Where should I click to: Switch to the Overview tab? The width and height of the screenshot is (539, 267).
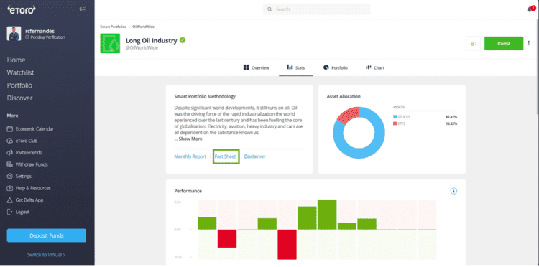click(x=257, y=67)
